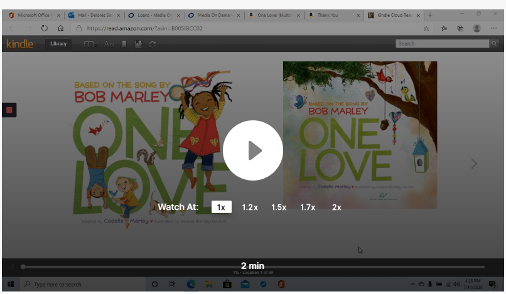Open Microsoft Store from taskbar
Screen dimensions: 506x294
[227, 285]
